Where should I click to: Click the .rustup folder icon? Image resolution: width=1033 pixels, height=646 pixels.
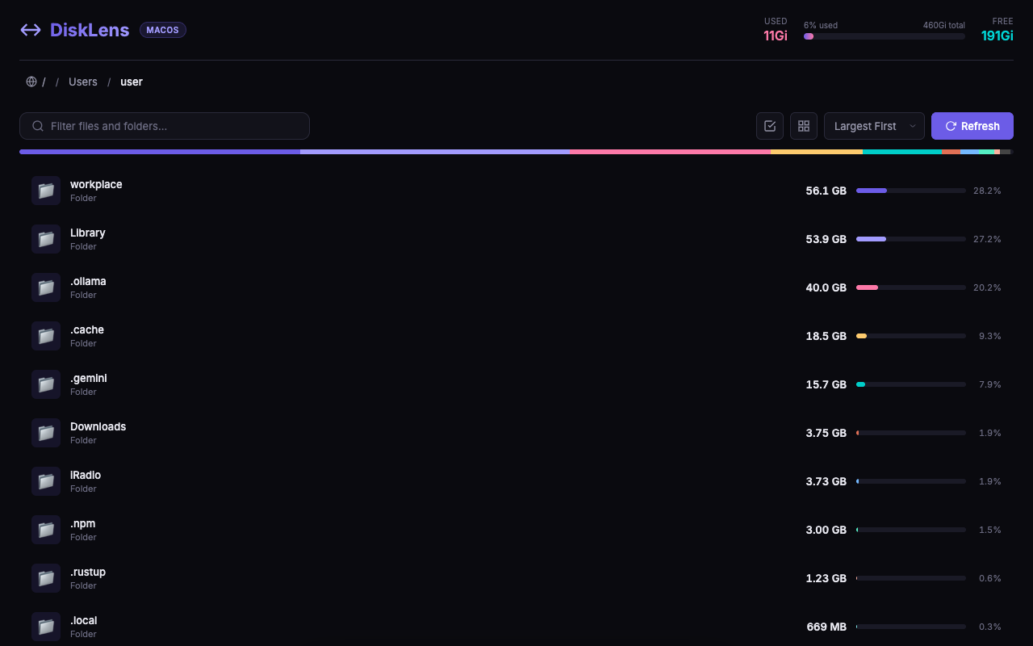46,578
